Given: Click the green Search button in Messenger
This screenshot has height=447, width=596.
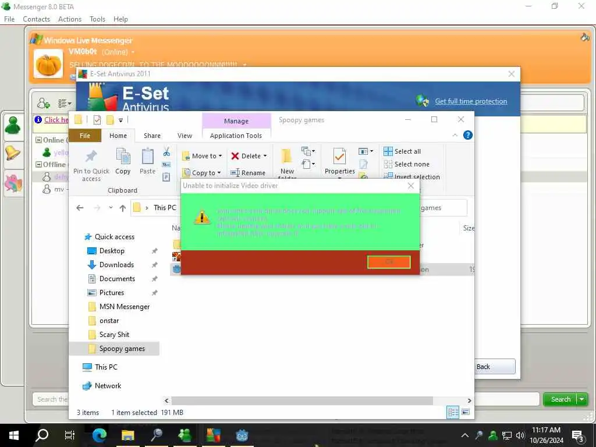Looking at the screenshot, I should (560, 399).
